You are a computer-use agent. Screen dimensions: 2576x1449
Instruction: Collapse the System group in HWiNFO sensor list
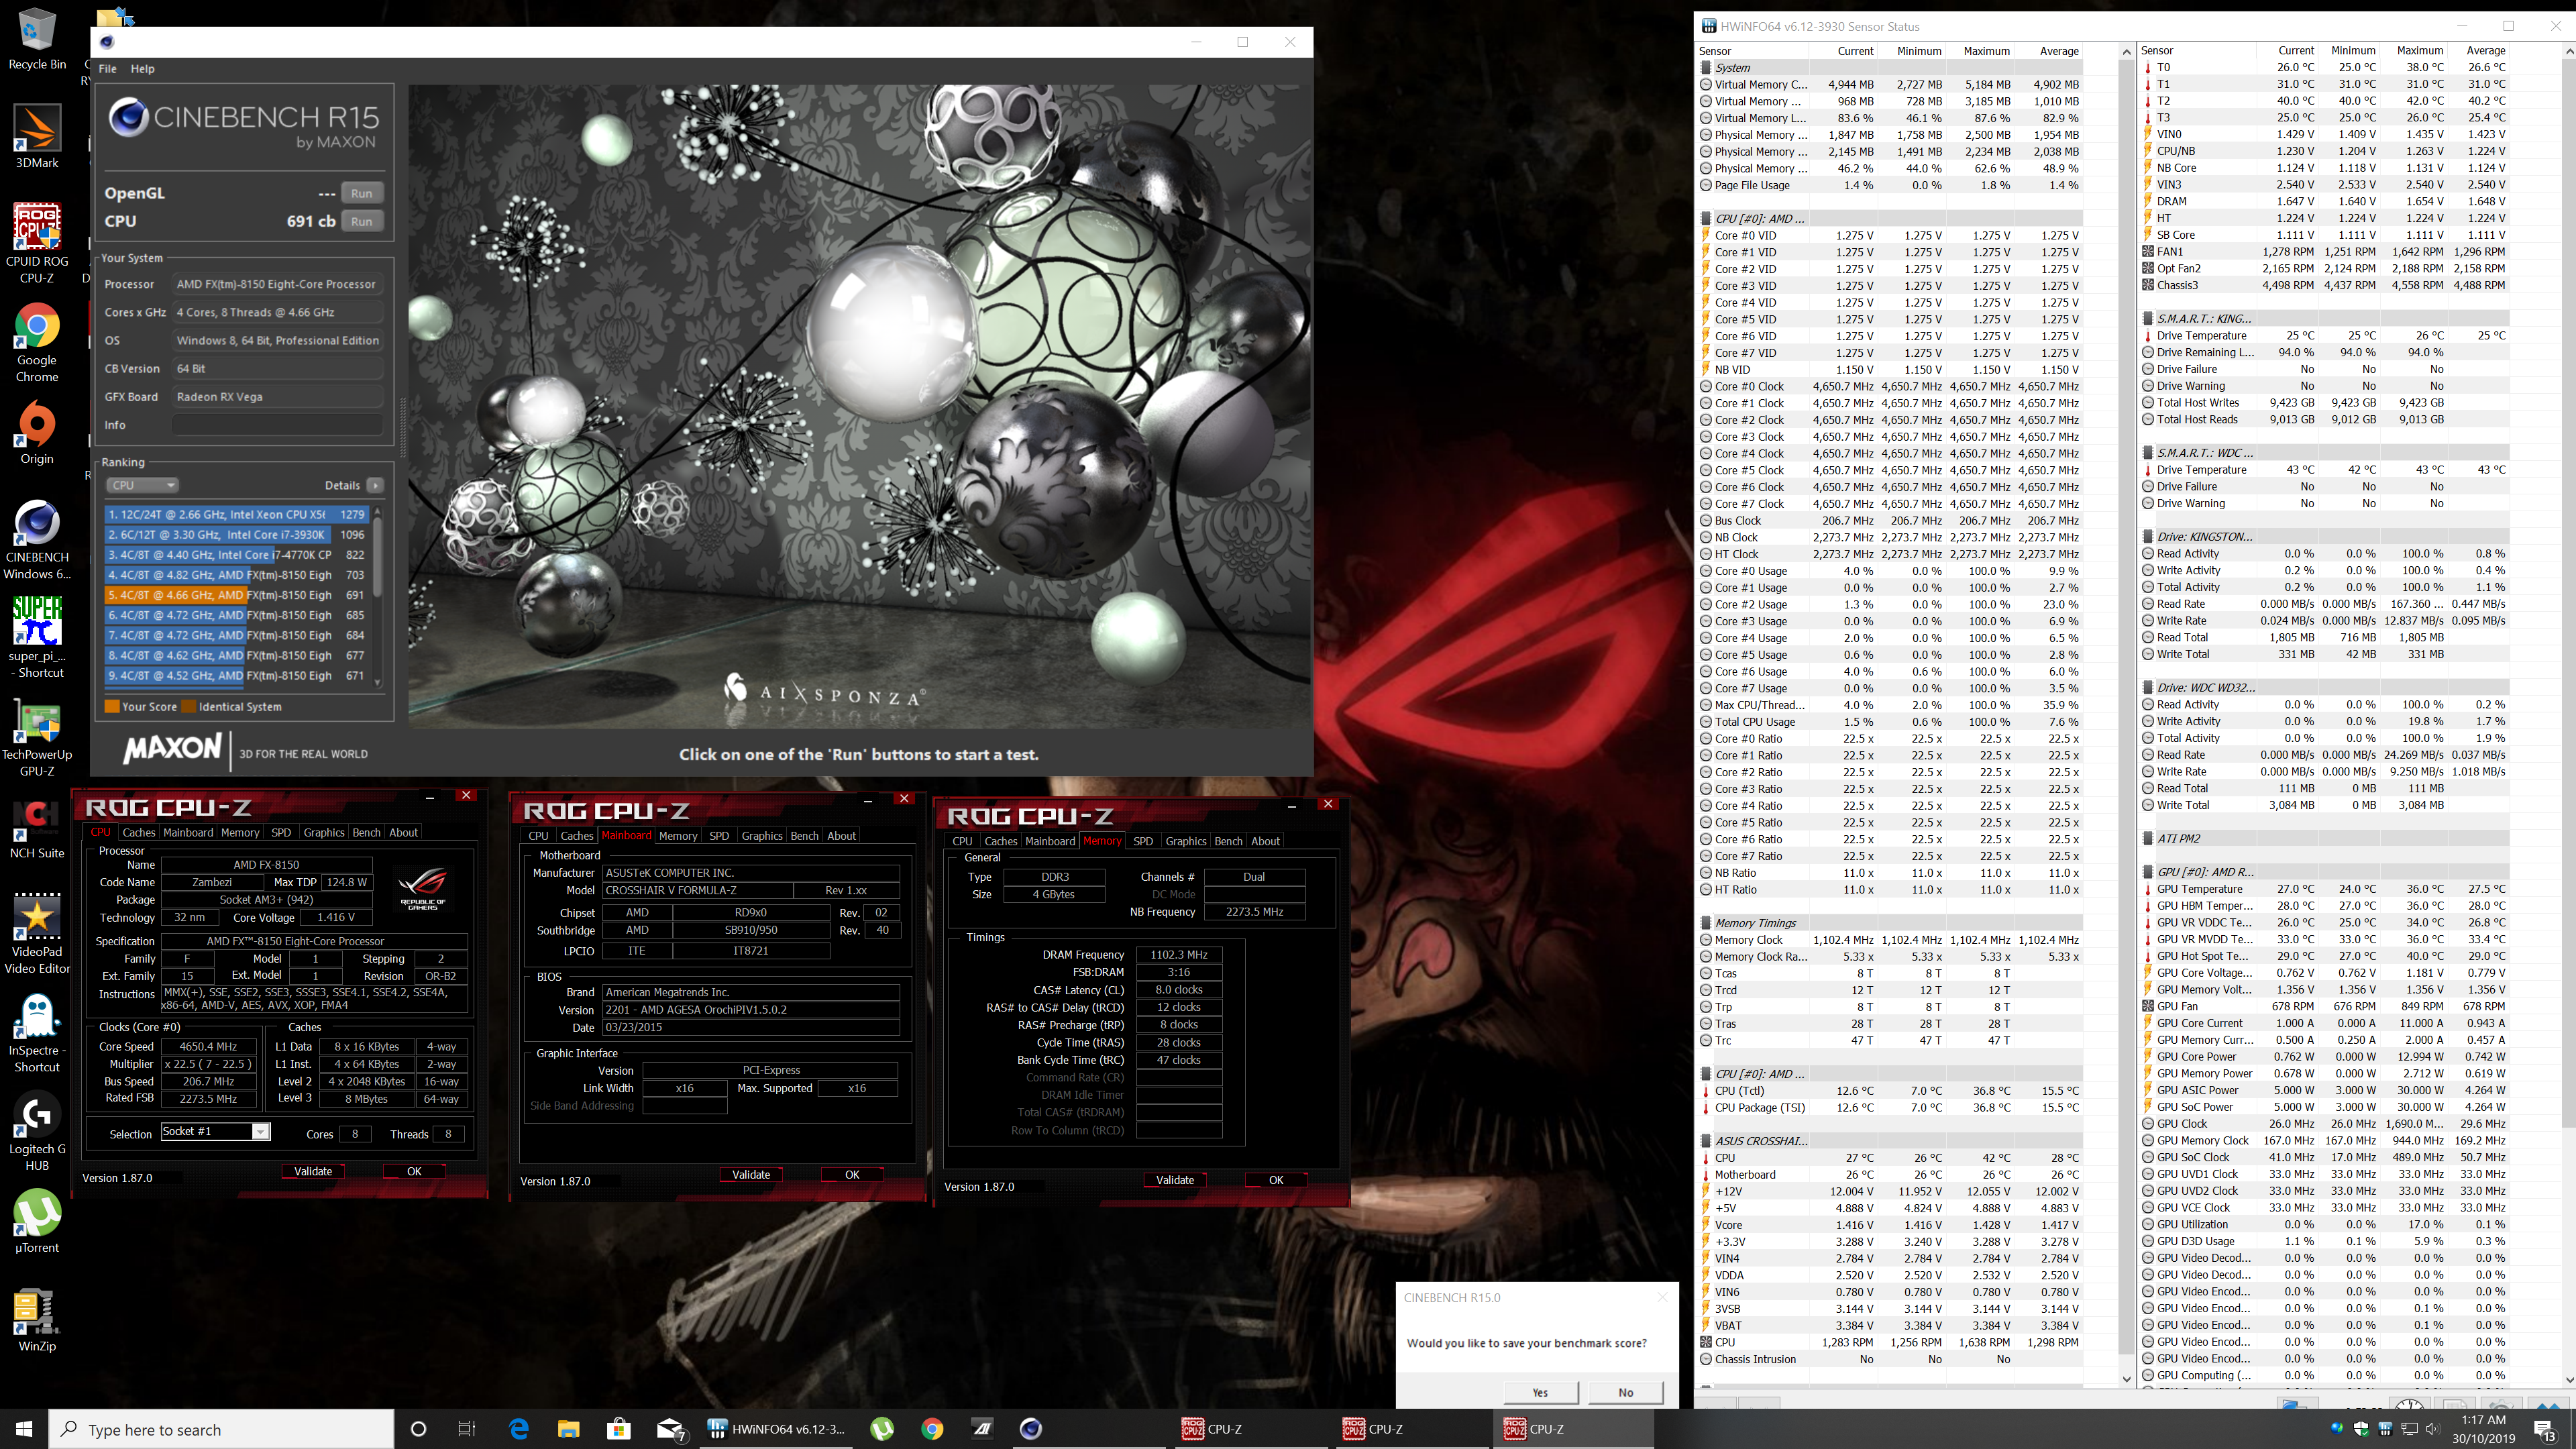[1706, 68]
